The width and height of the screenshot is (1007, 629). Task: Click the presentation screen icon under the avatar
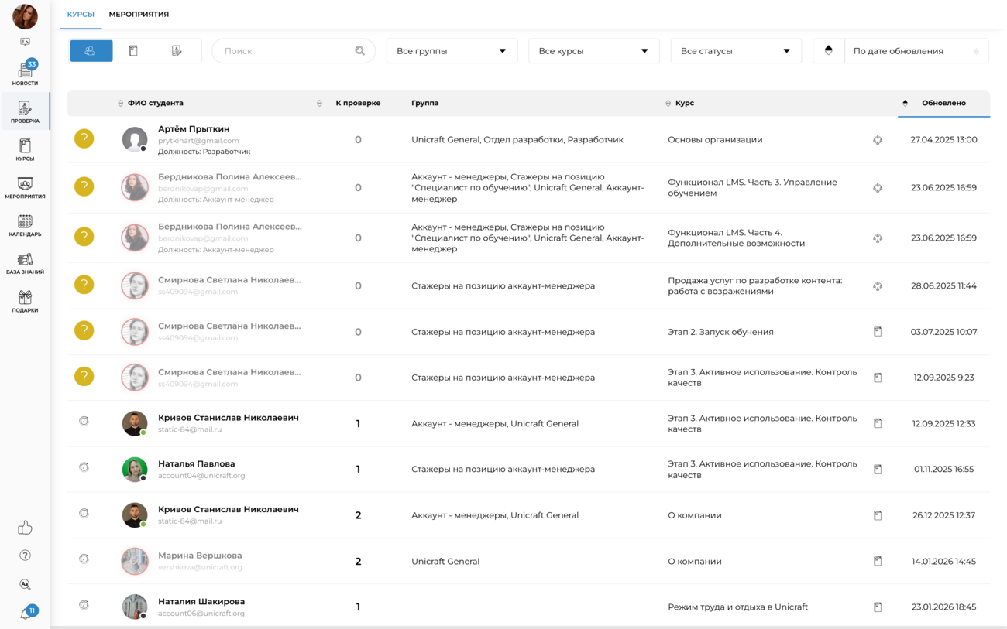[25, 43]
